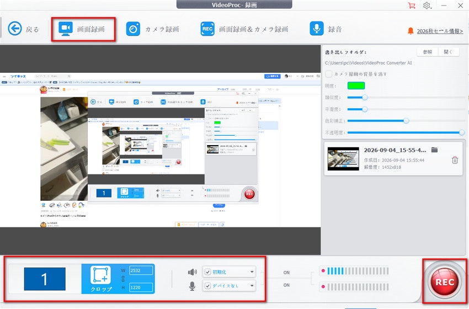The image size is (469, 309).
Task: Click the file name 2026-09-04_15-55-4...
Action: (395, 150)
